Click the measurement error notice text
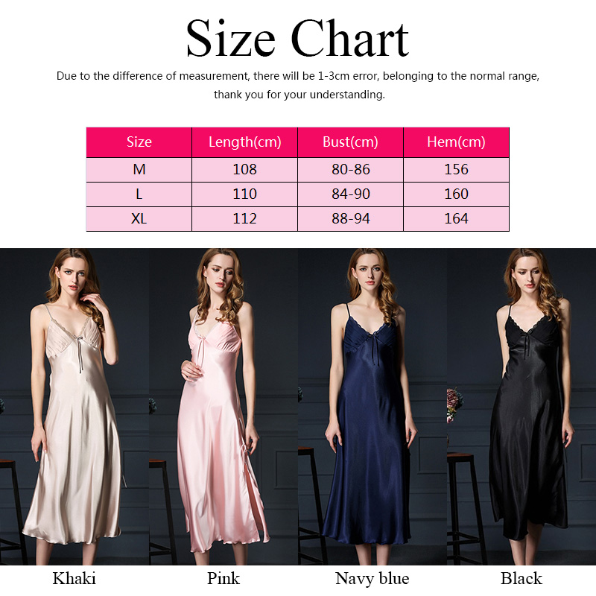The width and height of the screenshot is (596, 596). point(298,85)
